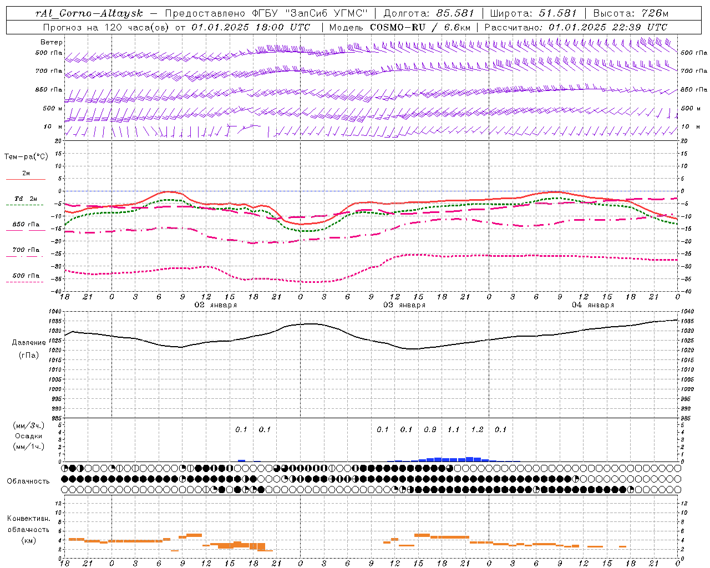
Task: Click the (гПа) unit label under Давление
Action: (x=29, y=355)
